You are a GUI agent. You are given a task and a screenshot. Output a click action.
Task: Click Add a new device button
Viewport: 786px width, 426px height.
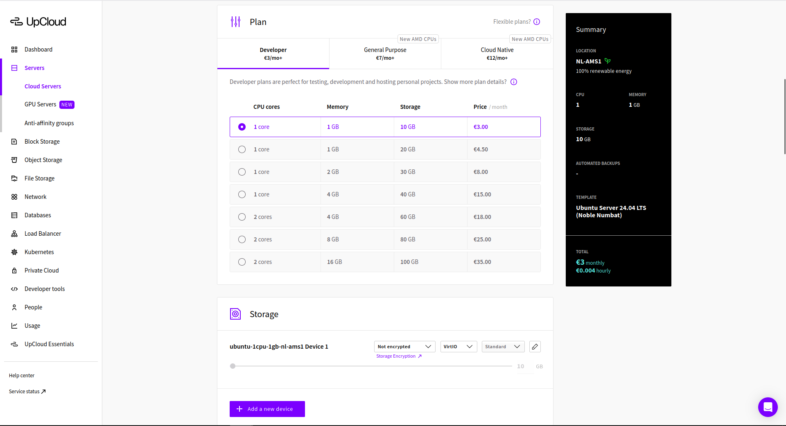[267, 409]
